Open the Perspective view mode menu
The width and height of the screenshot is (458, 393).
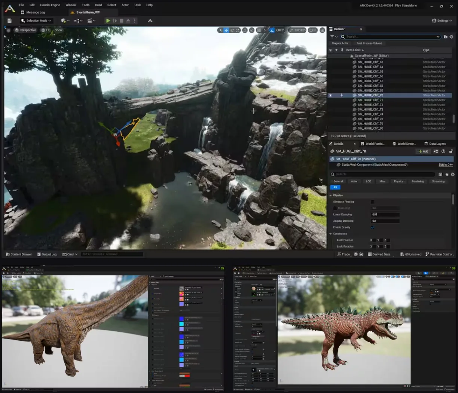pyautogui.click(x=25, y=30)
